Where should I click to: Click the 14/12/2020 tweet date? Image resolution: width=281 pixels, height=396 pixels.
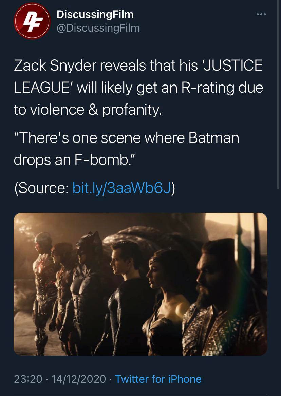(78, 379)
